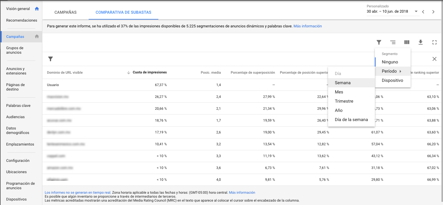Image resolution: width=443 pixels, height=205 pixels.
Task: Open the date range dropdown arrow
Action: point(416,11)
